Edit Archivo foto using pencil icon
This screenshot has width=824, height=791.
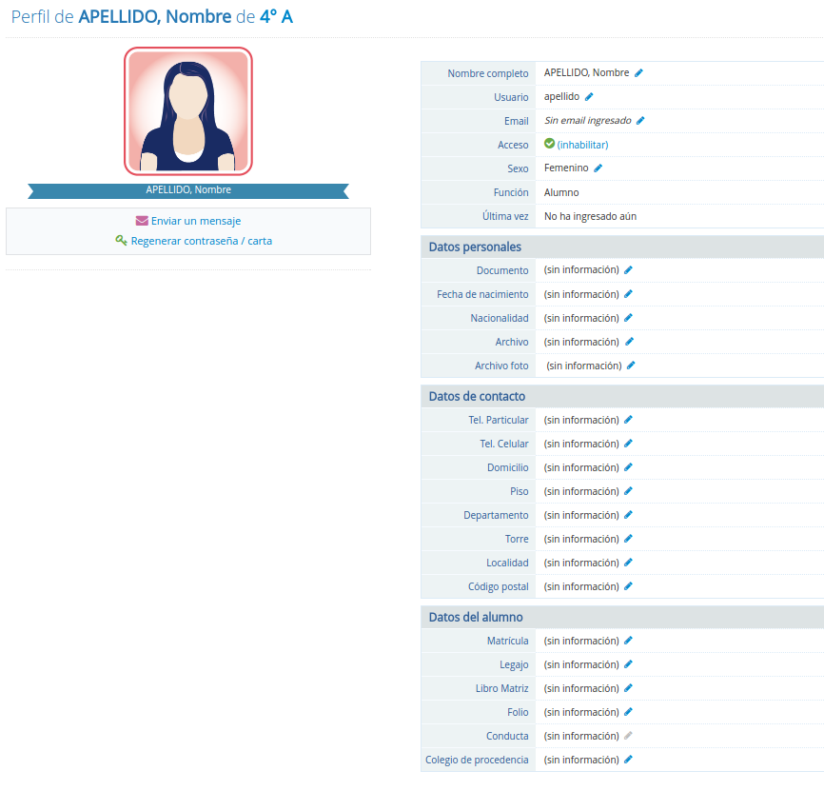(631, 366)
